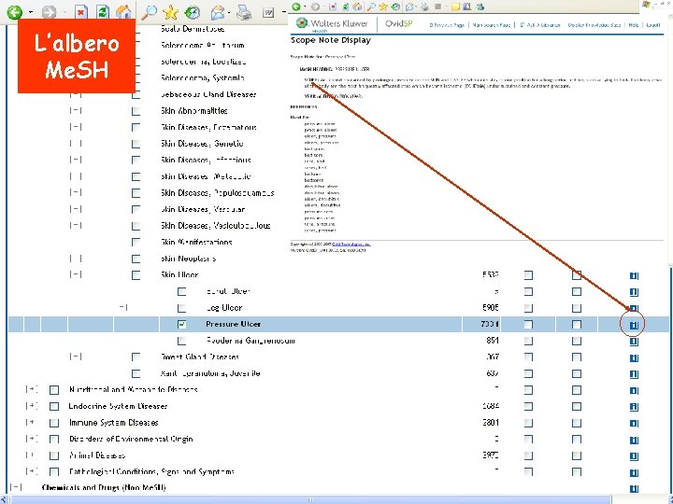Click the Forward arrow in main browser toolbar
Screen dimensions: 673x504
pos(49,12)
